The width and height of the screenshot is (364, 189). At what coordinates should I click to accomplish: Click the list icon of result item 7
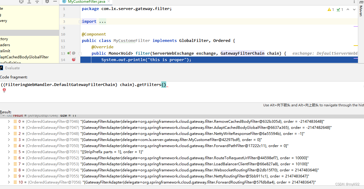tap(15, 164)
